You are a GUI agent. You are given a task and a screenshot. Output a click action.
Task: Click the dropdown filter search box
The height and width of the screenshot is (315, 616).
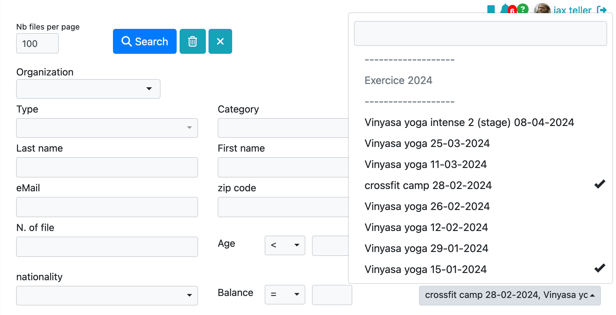click(x=480, y=33)
